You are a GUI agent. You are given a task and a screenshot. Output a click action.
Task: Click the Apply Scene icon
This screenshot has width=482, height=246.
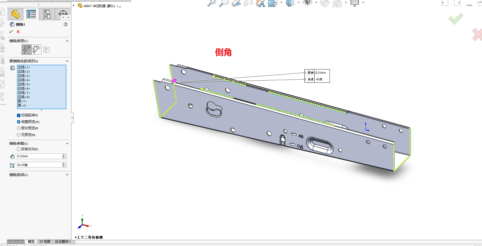coord(337,3)
